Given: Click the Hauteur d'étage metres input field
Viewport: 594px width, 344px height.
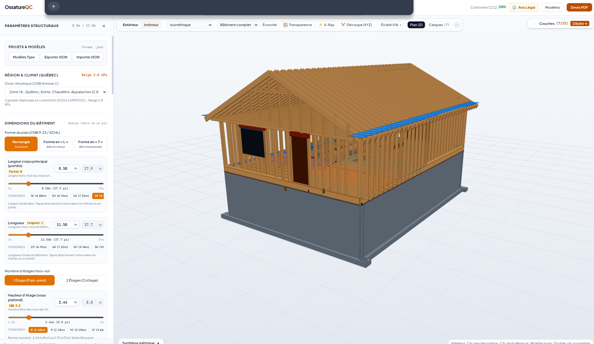Looking at the screenshot, I should click(67, 302).
